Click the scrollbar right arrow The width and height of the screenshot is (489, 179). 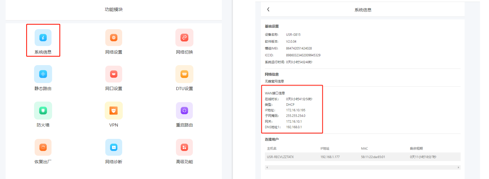[458, 167]
